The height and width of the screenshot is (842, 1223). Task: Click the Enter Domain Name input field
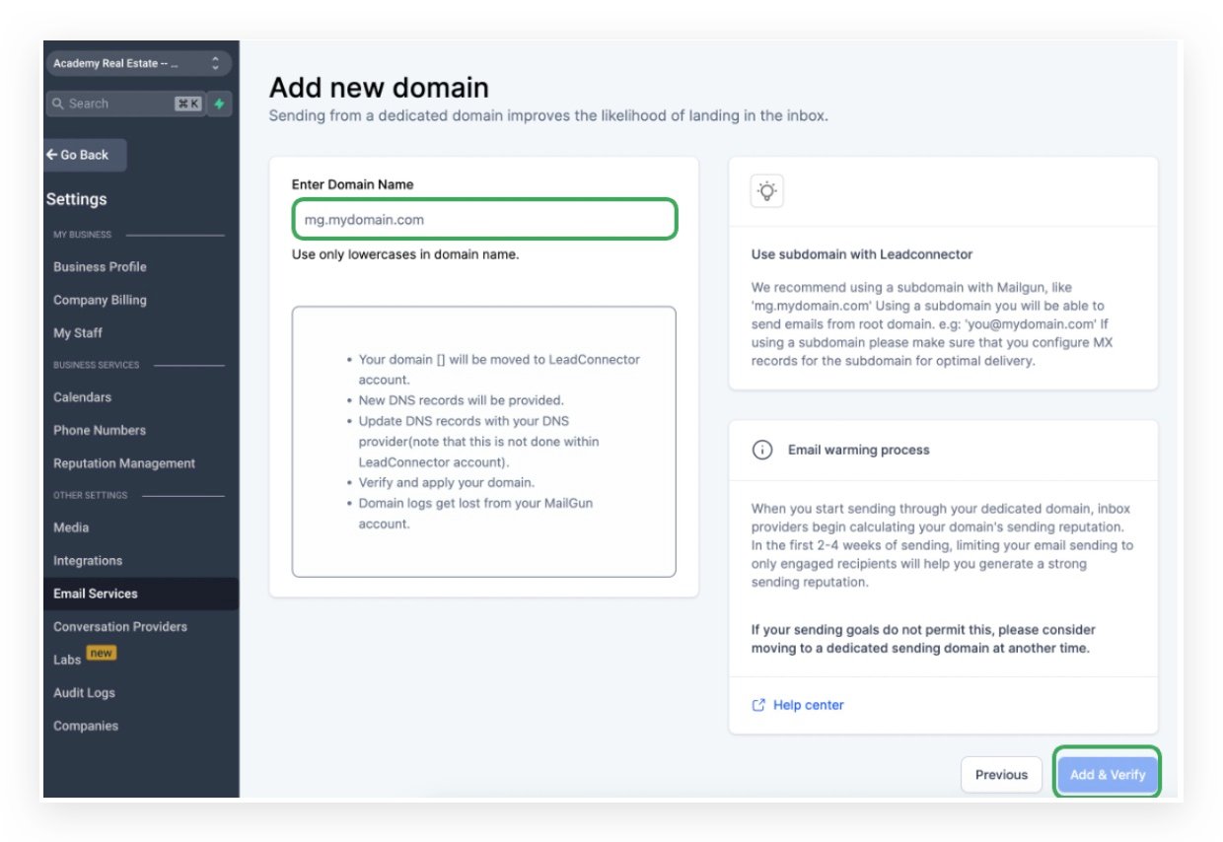coord(484,219)
